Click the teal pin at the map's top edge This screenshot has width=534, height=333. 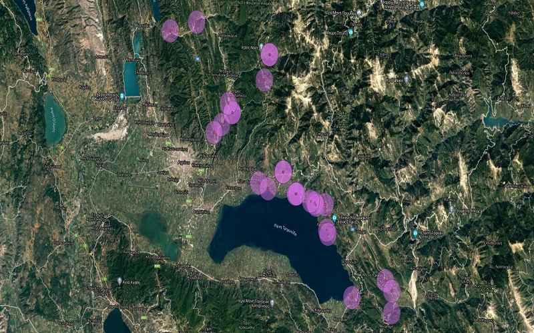pyautogui.click(x=422, y=5)
